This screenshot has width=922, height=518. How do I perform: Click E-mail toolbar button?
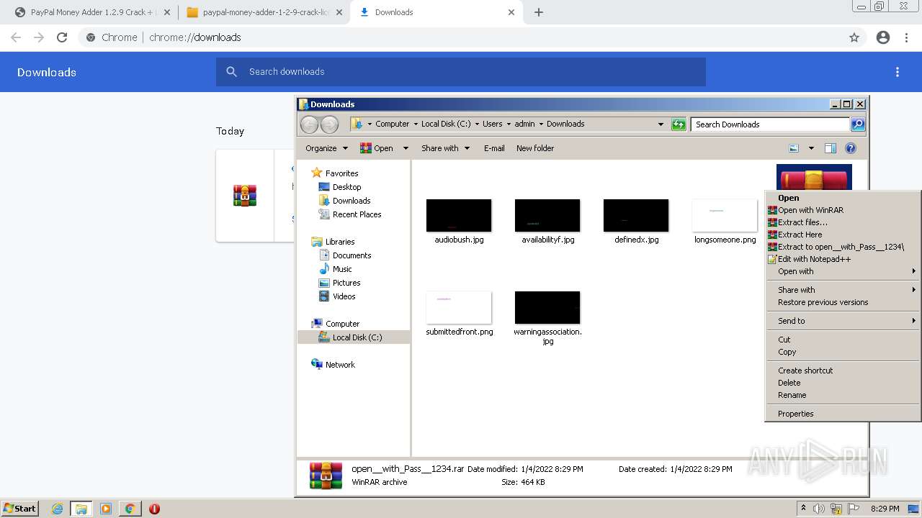click(x=494, y=148)
